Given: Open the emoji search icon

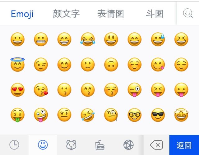Looking at the screenshot, I should [188, 13].
